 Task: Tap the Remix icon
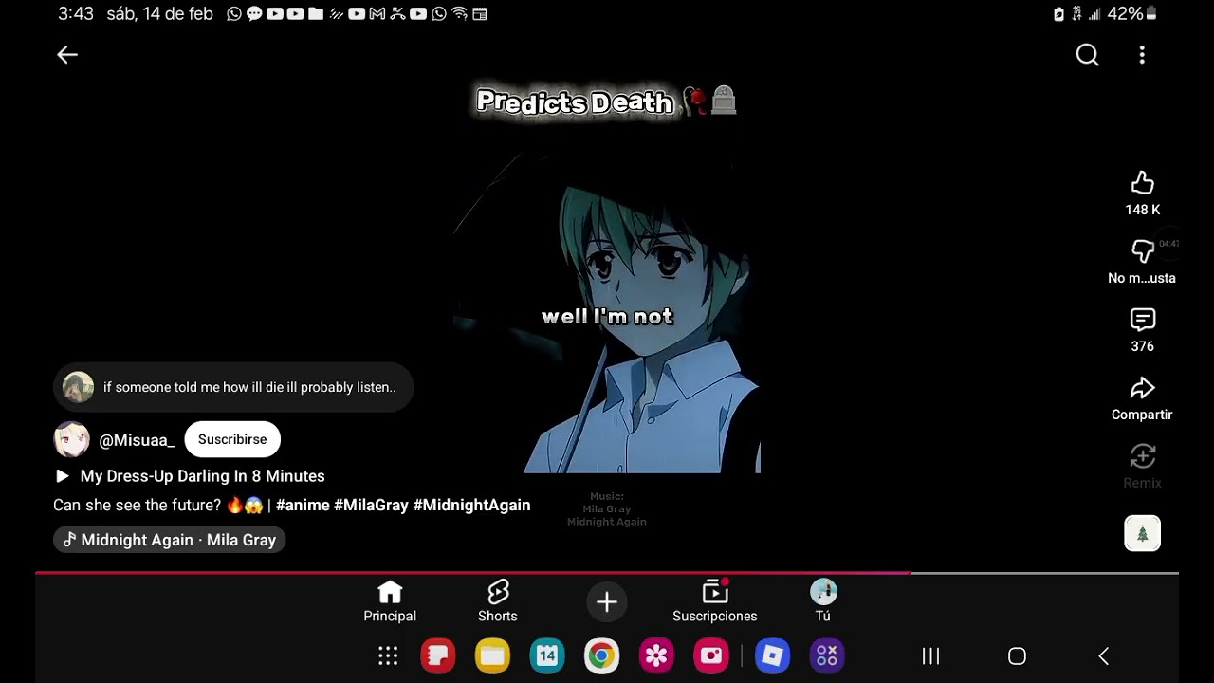tap(1142, 456)
